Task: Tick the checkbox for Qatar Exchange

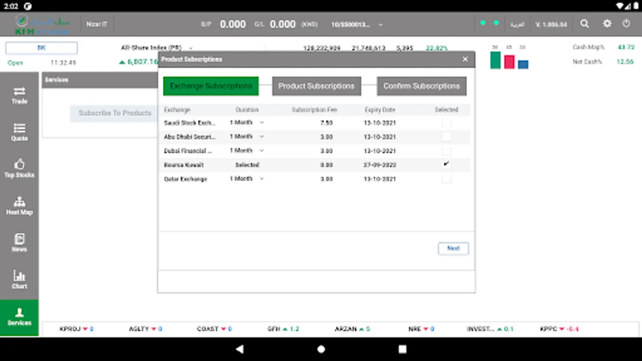Action: (446, 179)
